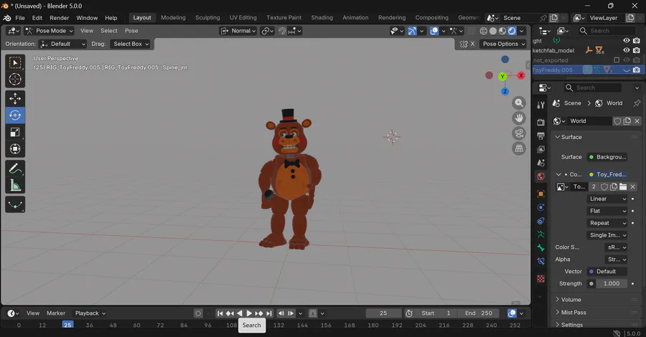
Task: Open the Pose Mode dropdown
Action: [49, 31]
